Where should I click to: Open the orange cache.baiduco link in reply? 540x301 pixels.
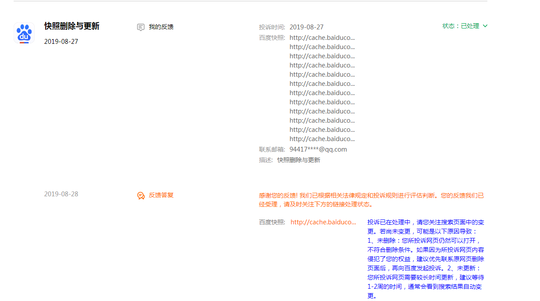(x=323, y=222)
